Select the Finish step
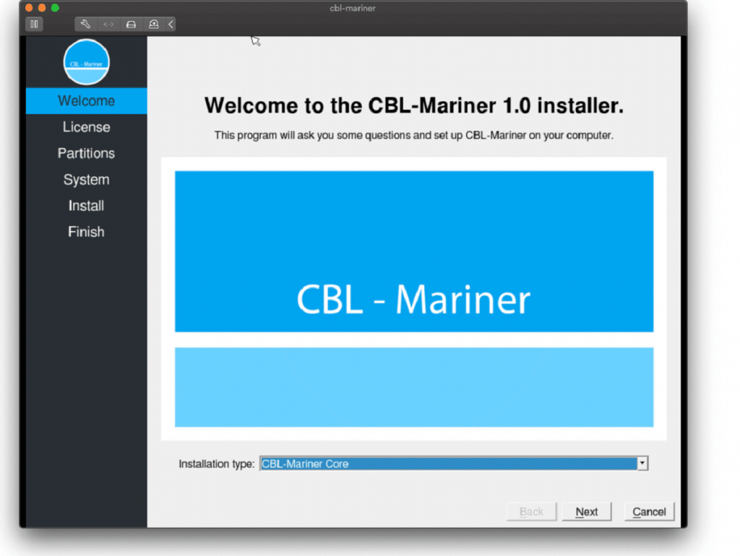Viewport: 740px width, 556px height. tap(86, 232)
